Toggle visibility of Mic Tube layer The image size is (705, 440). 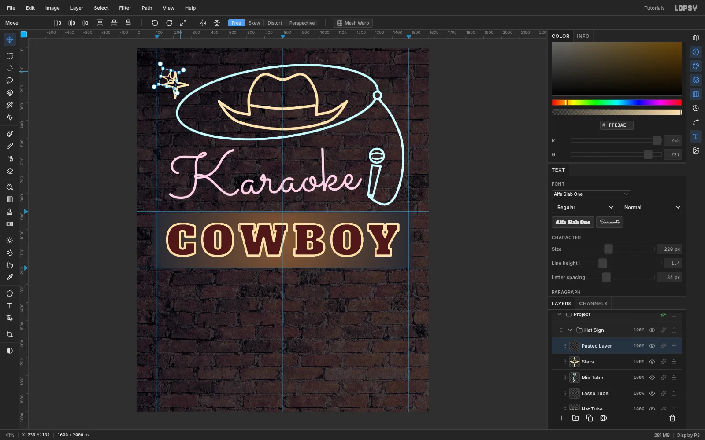652,378
